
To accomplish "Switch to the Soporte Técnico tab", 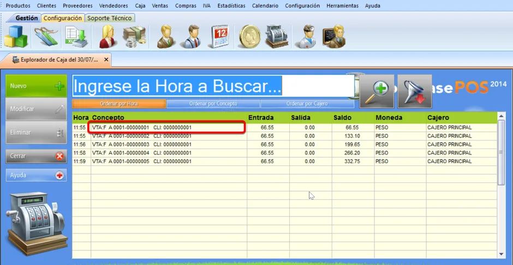I will [x=110, y=19].
